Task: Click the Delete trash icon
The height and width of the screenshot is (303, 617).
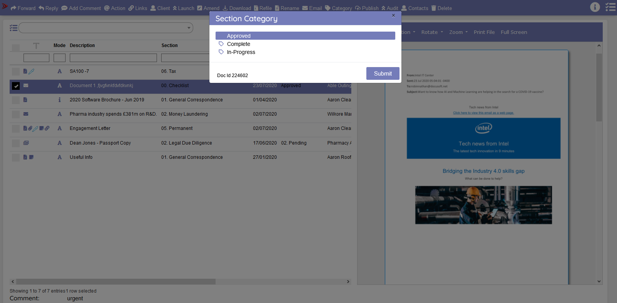Action: click(x=434, y=8)
